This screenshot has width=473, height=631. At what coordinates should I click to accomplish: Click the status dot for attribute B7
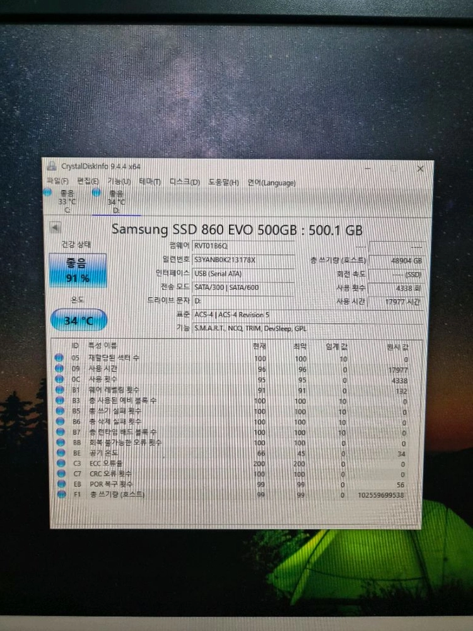point(61,432)
